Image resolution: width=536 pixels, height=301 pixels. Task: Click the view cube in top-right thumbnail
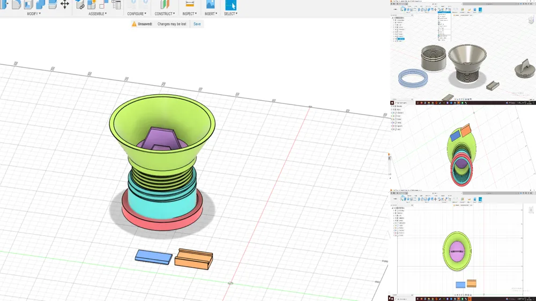tap(531, 20)
